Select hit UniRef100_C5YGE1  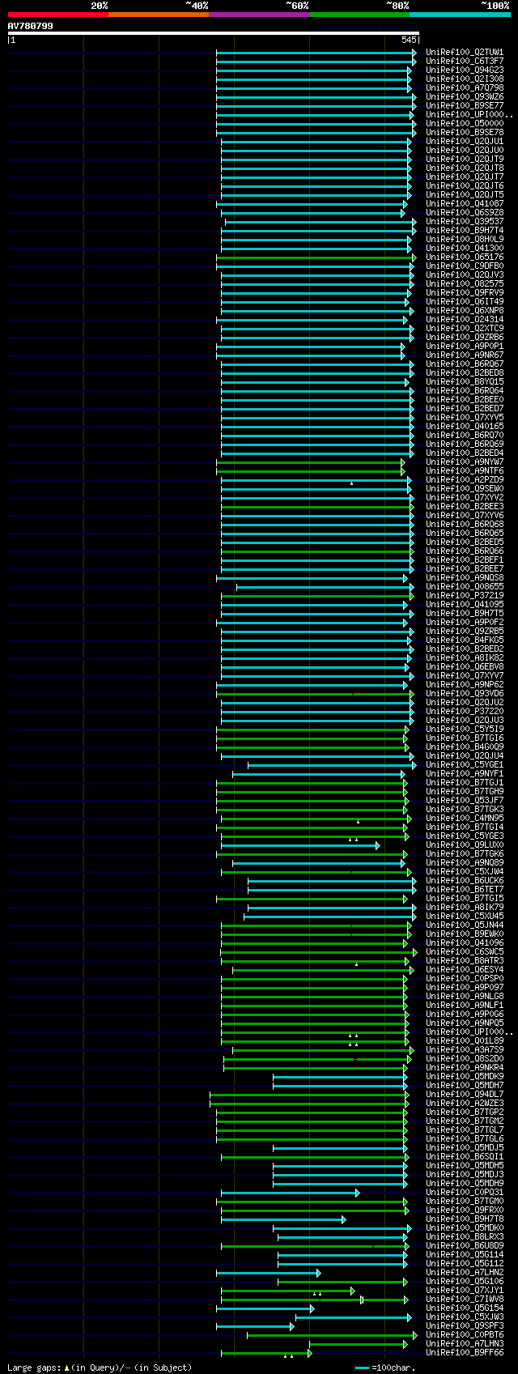tap(465, 764)
